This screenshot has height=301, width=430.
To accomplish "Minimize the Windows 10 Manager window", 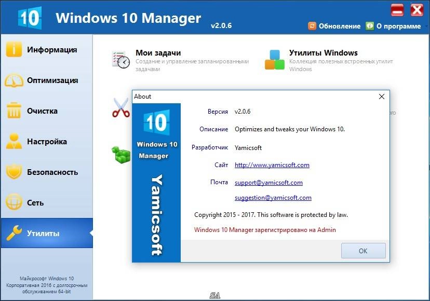I will click(397, 10).
